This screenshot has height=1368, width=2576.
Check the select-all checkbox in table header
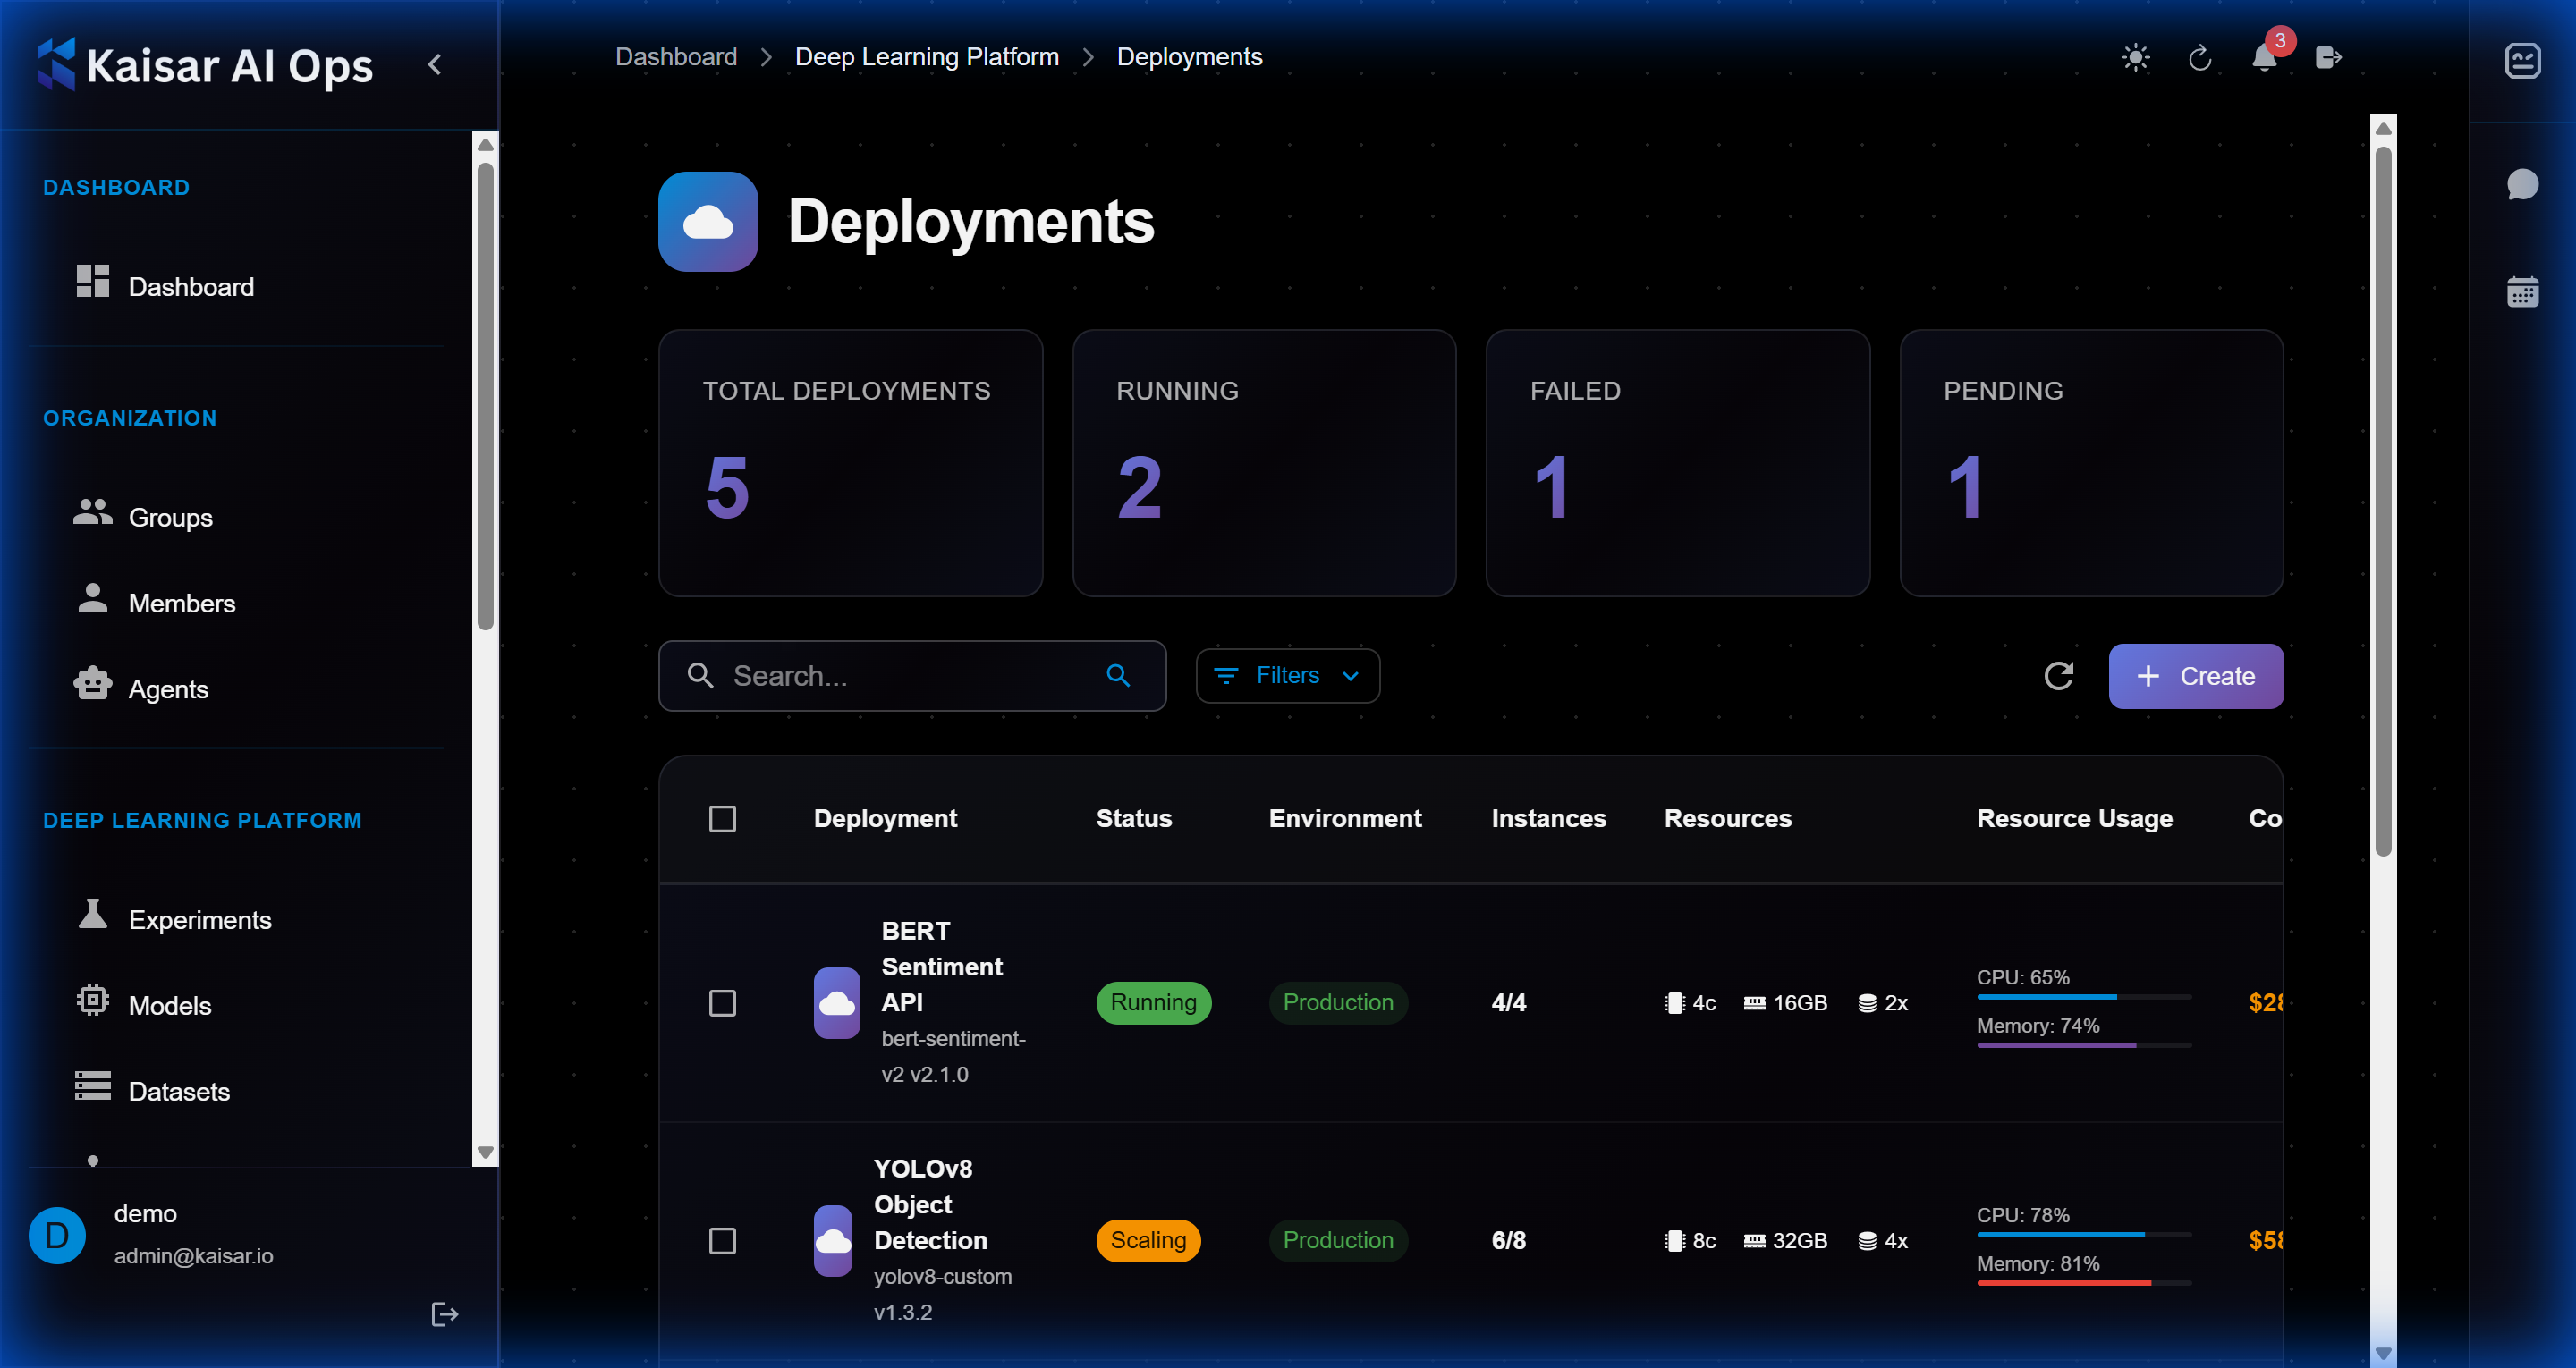click(x=723, y=819)
